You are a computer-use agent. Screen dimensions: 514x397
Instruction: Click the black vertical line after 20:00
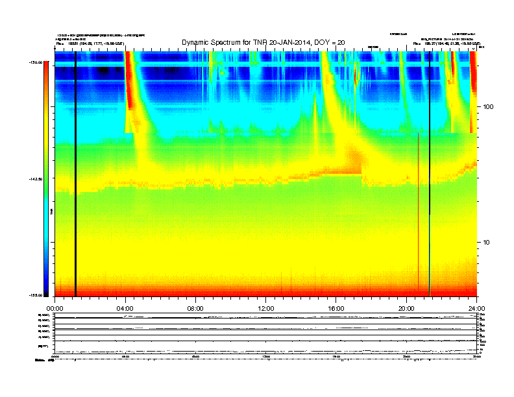[430, 174]
